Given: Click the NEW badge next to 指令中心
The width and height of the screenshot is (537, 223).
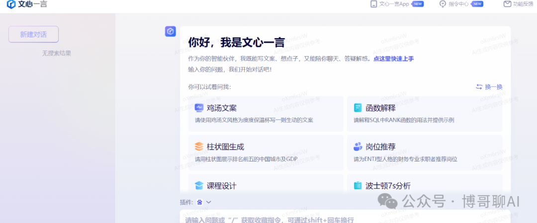Looking at the screenshot, I should point(478,4).
